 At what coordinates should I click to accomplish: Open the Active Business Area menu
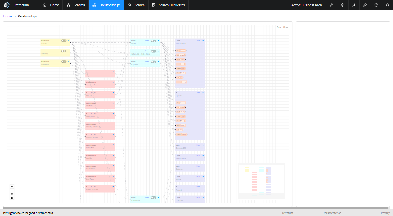click(x=307, y=5)
